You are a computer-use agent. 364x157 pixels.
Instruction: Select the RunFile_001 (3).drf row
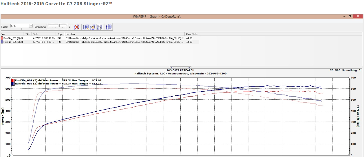(100, 38)
